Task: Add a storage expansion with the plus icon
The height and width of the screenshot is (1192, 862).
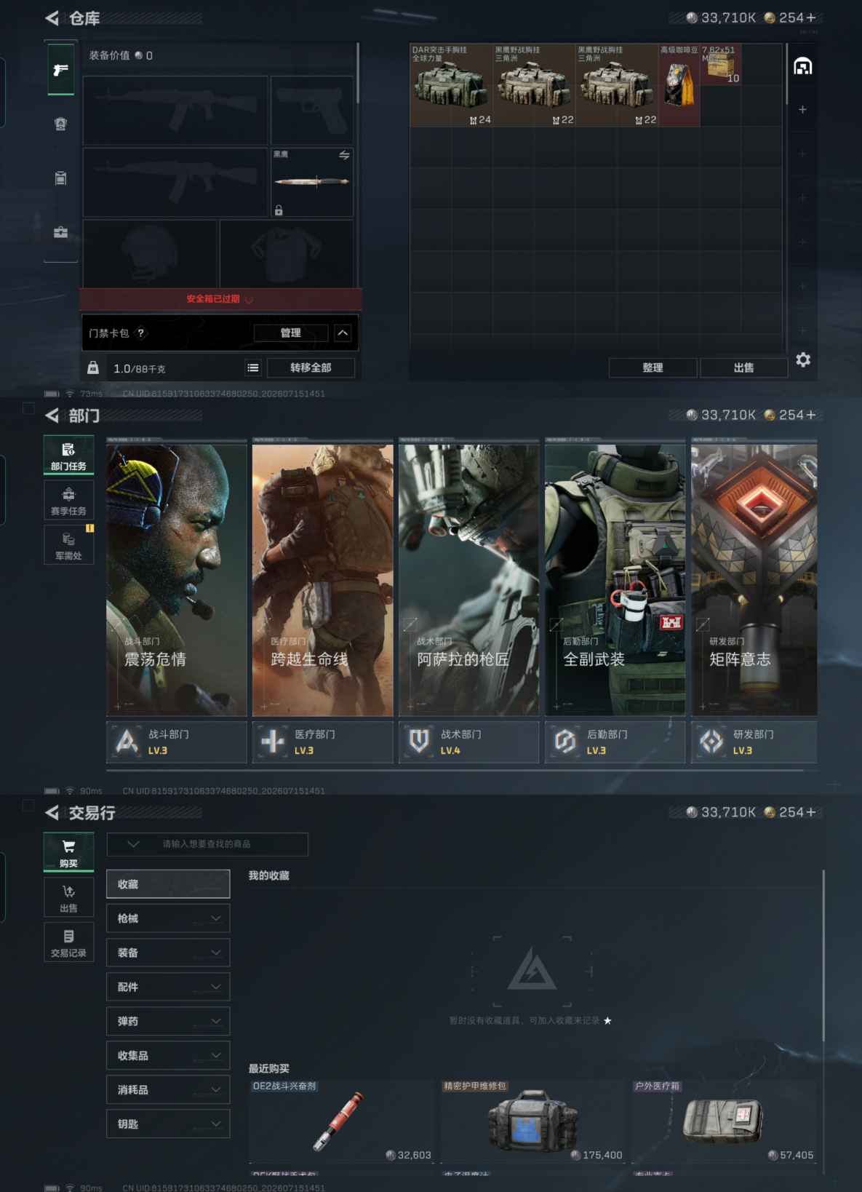Action: click(802, 109)
